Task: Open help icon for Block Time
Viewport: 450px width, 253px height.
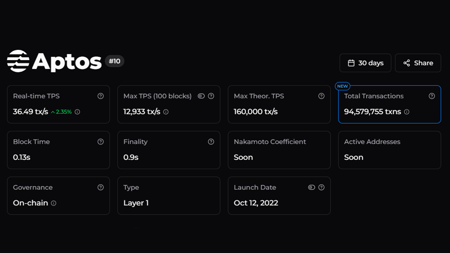Action: 101,141
